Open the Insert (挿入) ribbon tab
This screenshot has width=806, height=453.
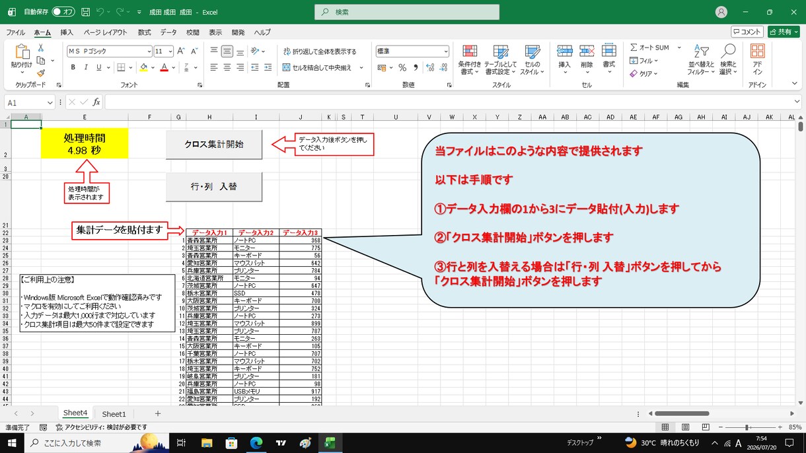click(x=67, y=32)
